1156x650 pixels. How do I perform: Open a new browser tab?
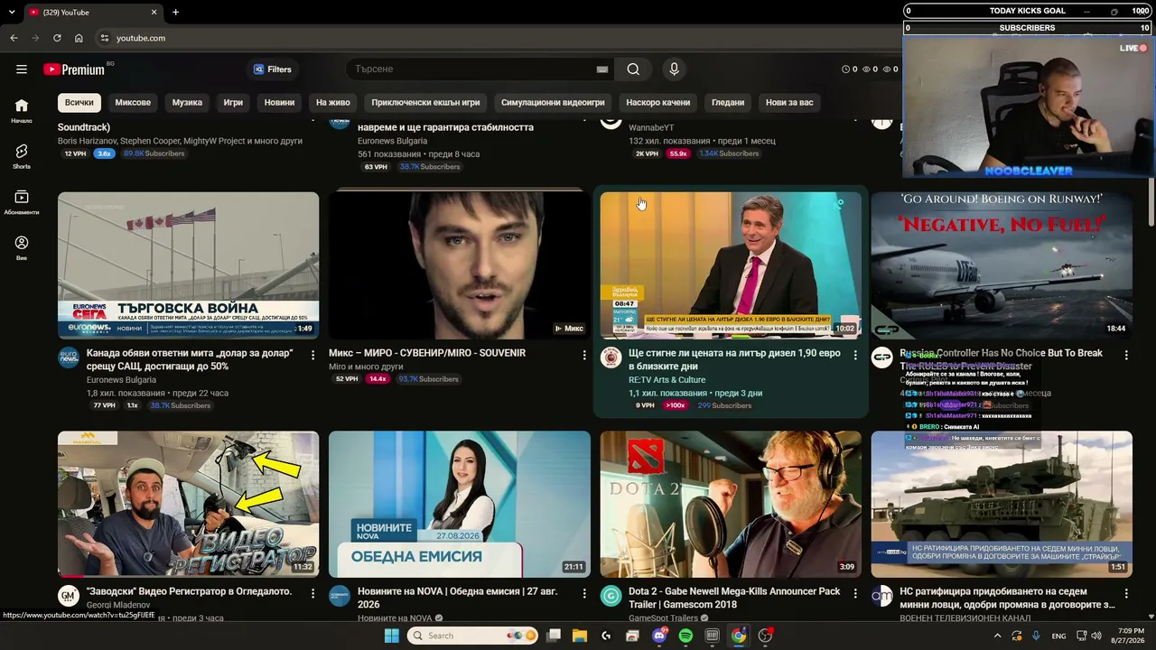(175, 13)
